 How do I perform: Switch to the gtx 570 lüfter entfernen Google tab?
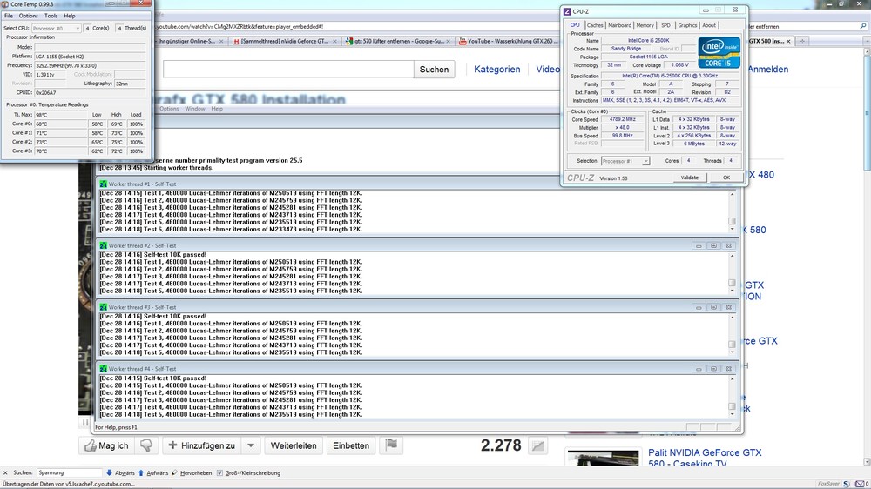(x=397, y=41)
